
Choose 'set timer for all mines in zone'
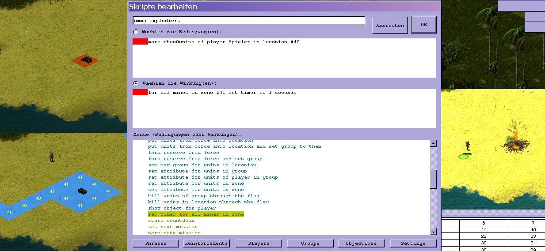point(196,214)
